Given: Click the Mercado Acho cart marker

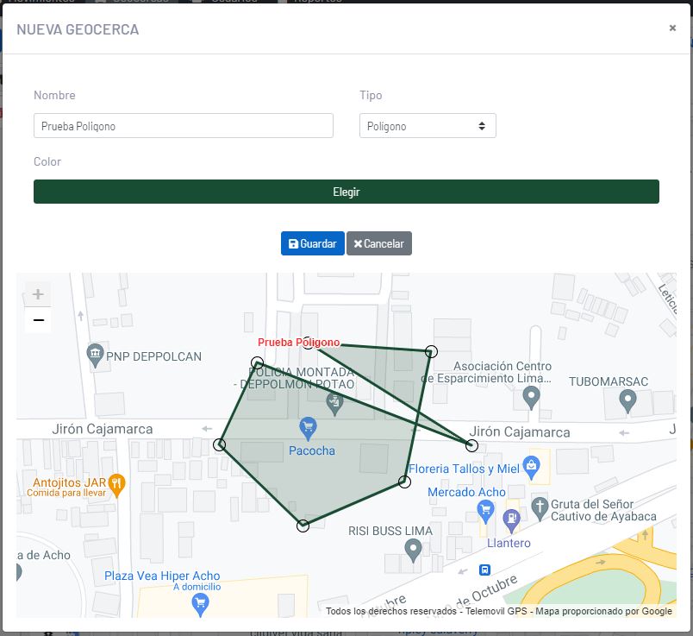Looking at the screenshot, I should pyautogui.click(x=485, y=512).
